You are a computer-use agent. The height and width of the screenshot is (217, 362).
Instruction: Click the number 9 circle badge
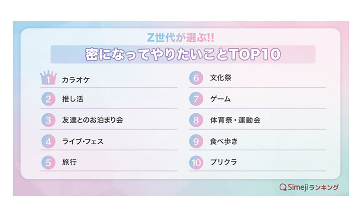pos(196,141)
